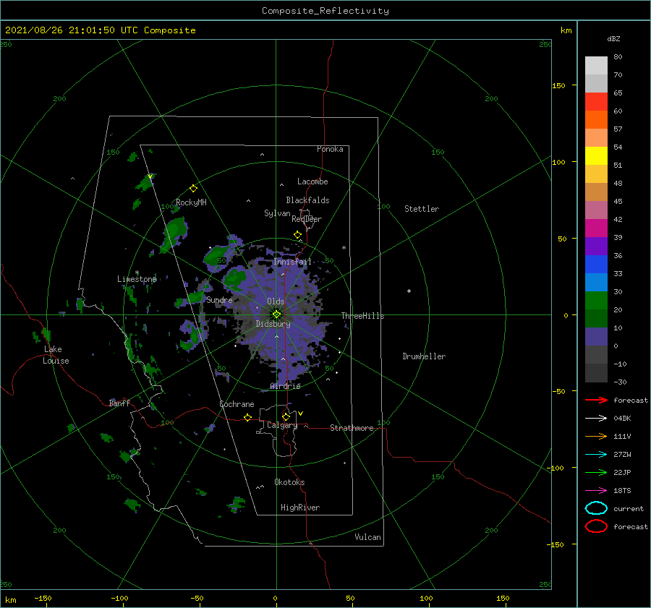The width and height of the screenshot is (651, 608).
Task: Click the yellow diamond marker above Calgary label
Action: (286, 416)
